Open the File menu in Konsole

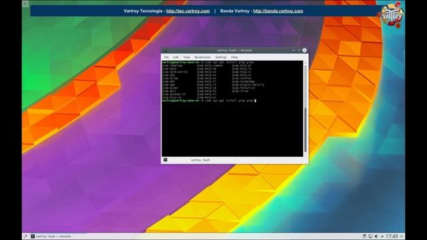click(x=166, y=57)
